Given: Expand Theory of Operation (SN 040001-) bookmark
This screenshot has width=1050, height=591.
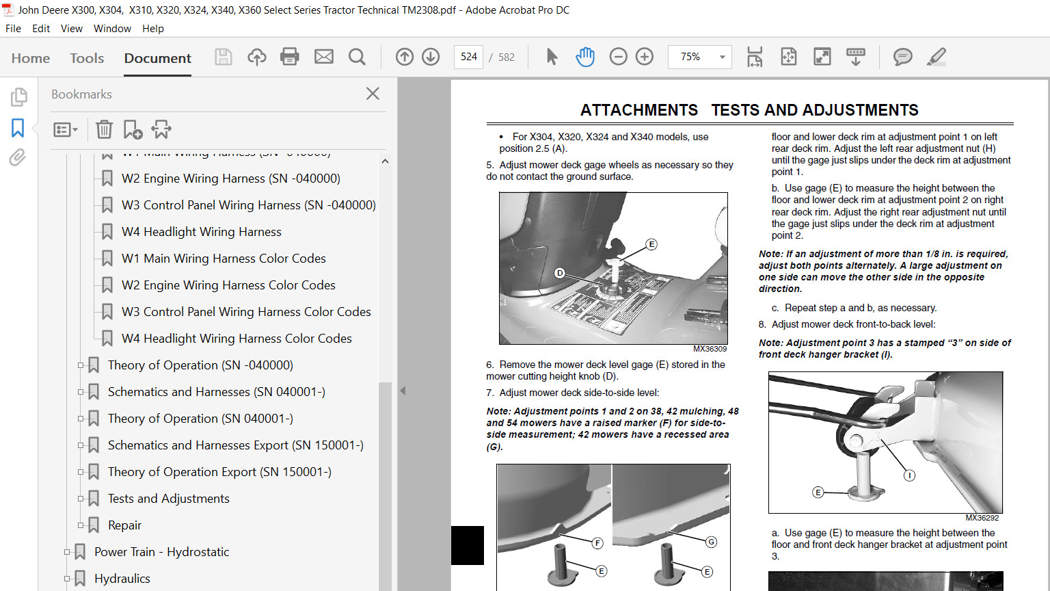Looking at the screenshot, I should click(81, 419).
